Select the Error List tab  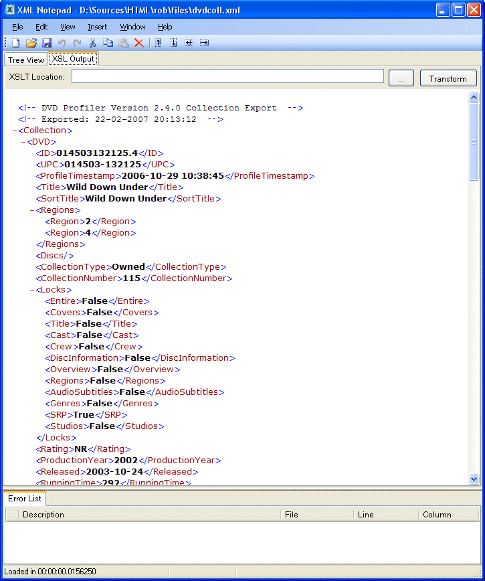pyautogui.click(x=25, y=499)
